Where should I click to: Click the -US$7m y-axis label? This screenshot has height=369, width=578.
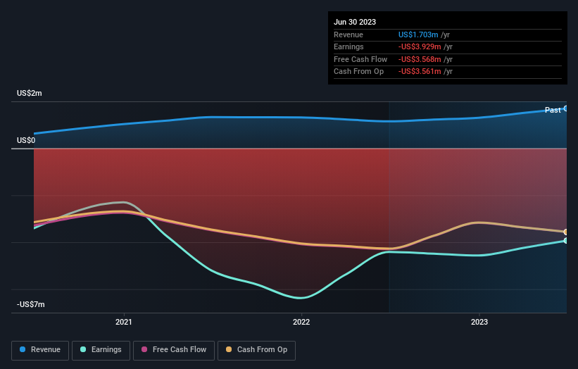(x=30, y=304)
